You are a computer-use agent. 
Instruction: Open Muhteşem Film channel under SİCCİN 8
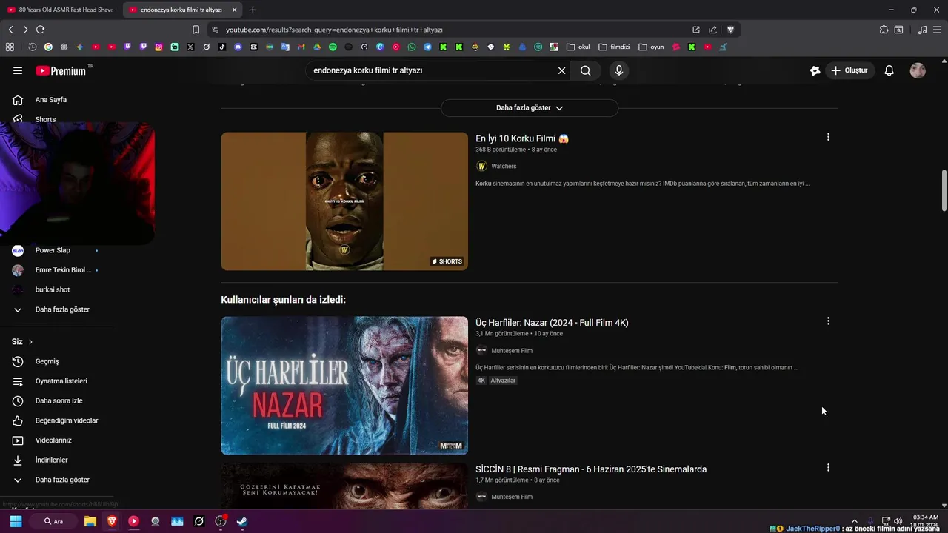tap(512, 497)
